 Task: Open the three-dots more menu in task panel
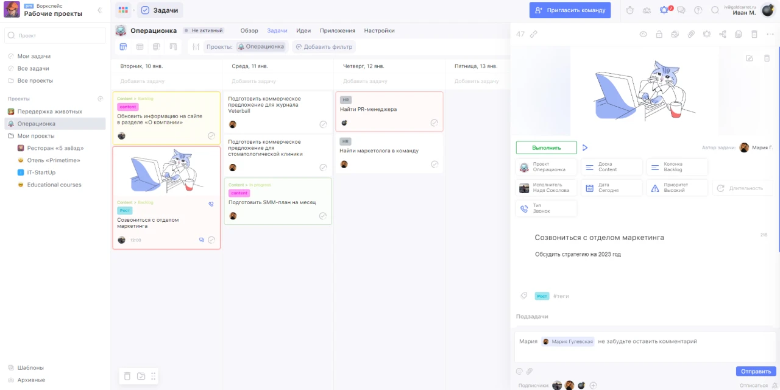point(770,34)
